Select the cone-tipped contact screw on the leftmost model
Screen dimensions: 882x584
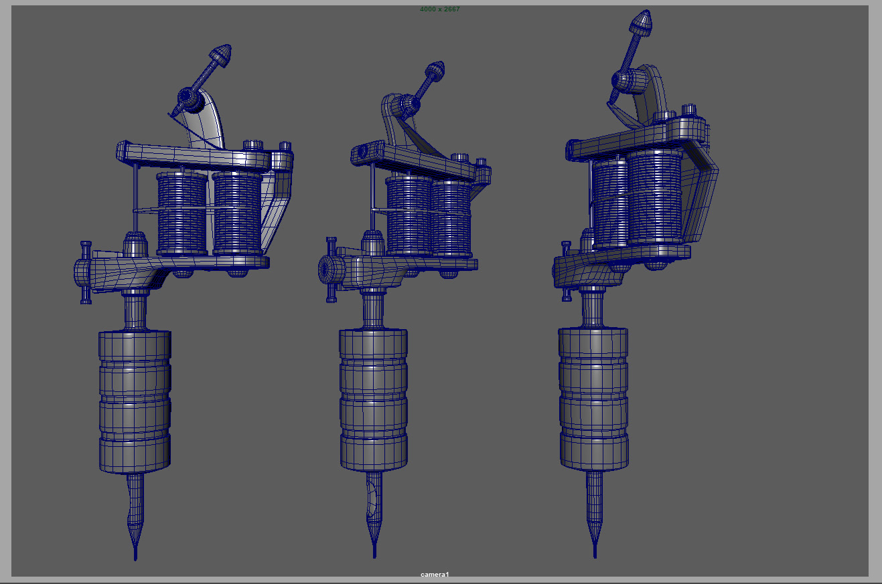point(201,80)
